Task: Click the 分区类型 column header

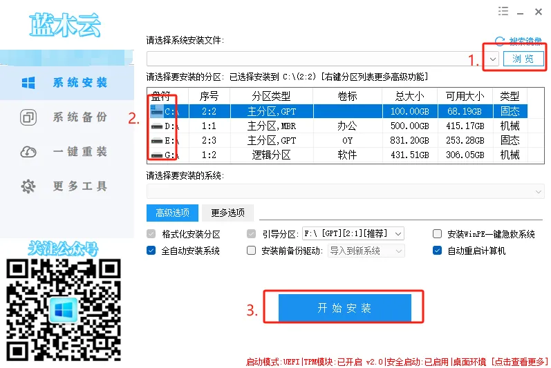Action: coord(271,96)
